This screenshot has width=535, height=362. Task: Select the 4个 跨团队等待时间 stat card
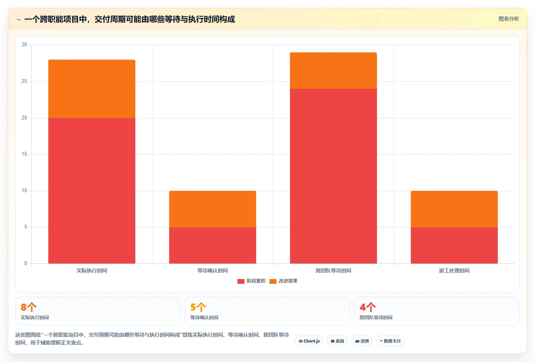click(x=437, y=311)
